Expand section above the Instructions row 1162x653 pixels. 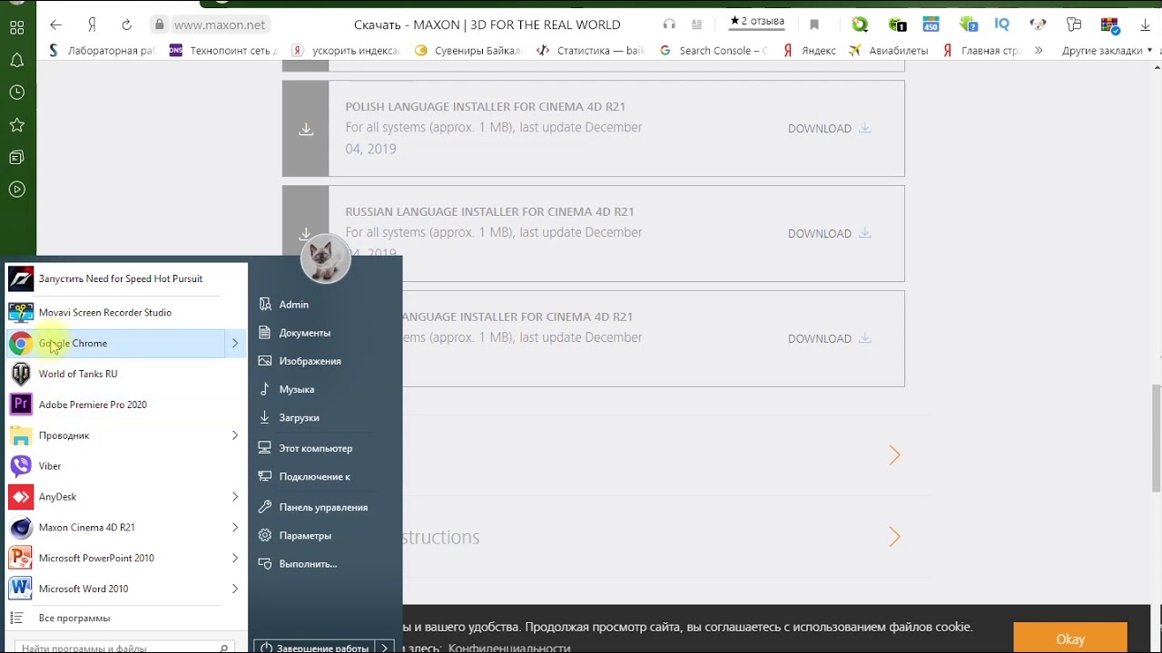(895, 455)
